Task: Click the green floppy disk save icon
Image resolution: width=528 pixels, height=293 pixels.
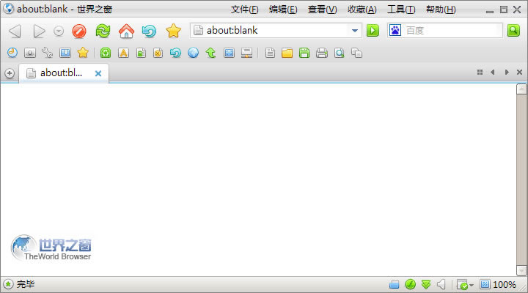Action: (x=304, y=53)
